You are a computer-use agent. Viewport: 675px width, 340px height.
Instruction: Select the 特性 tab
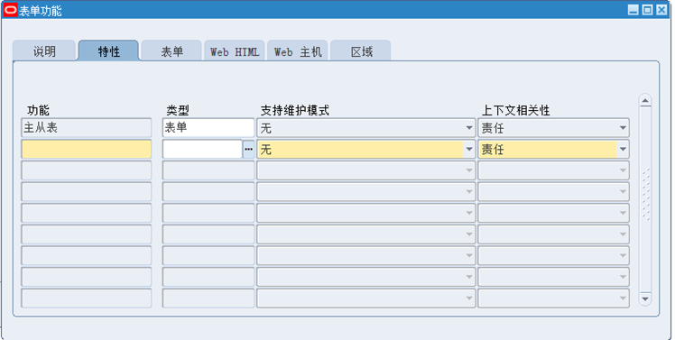108,51
